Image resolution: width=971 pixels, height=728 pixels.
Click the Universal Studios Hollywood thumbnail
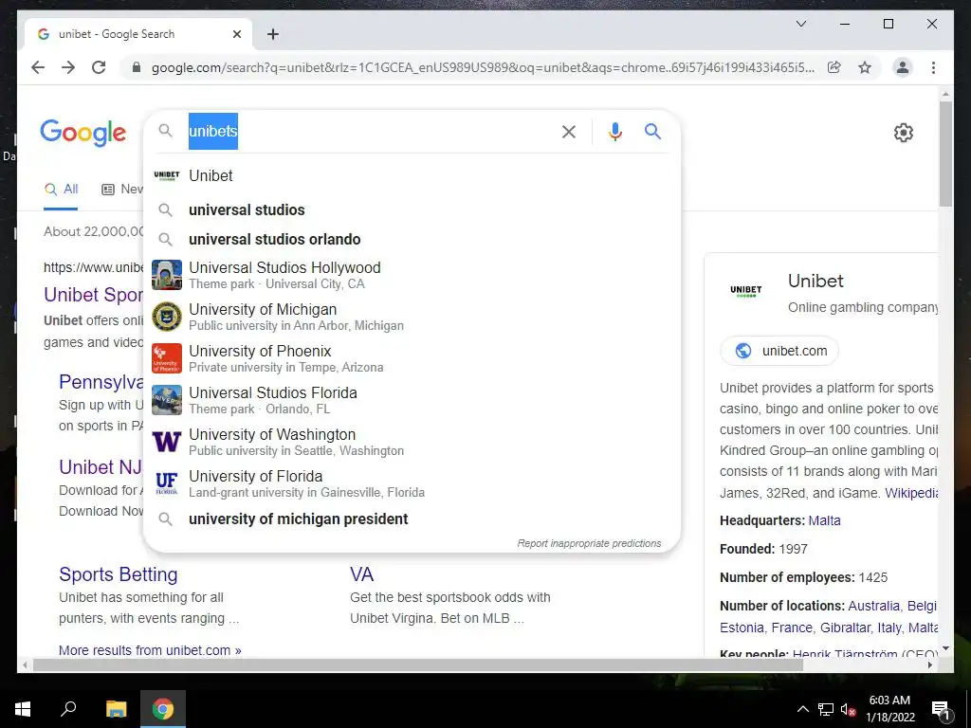(167, 275)
